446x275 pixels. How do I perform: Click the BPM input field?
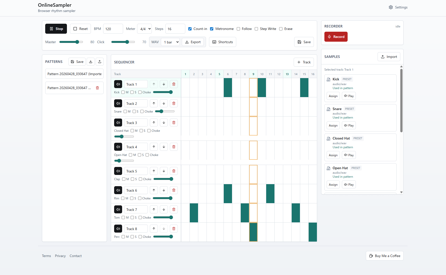click(113, 29)
